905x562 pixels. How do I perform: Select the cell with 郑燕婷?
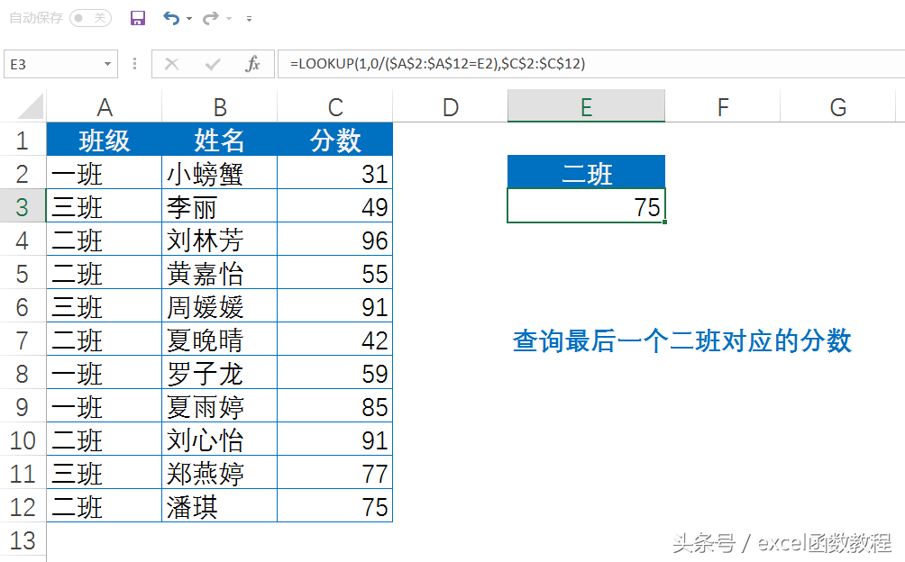click(x=220, y=474)
